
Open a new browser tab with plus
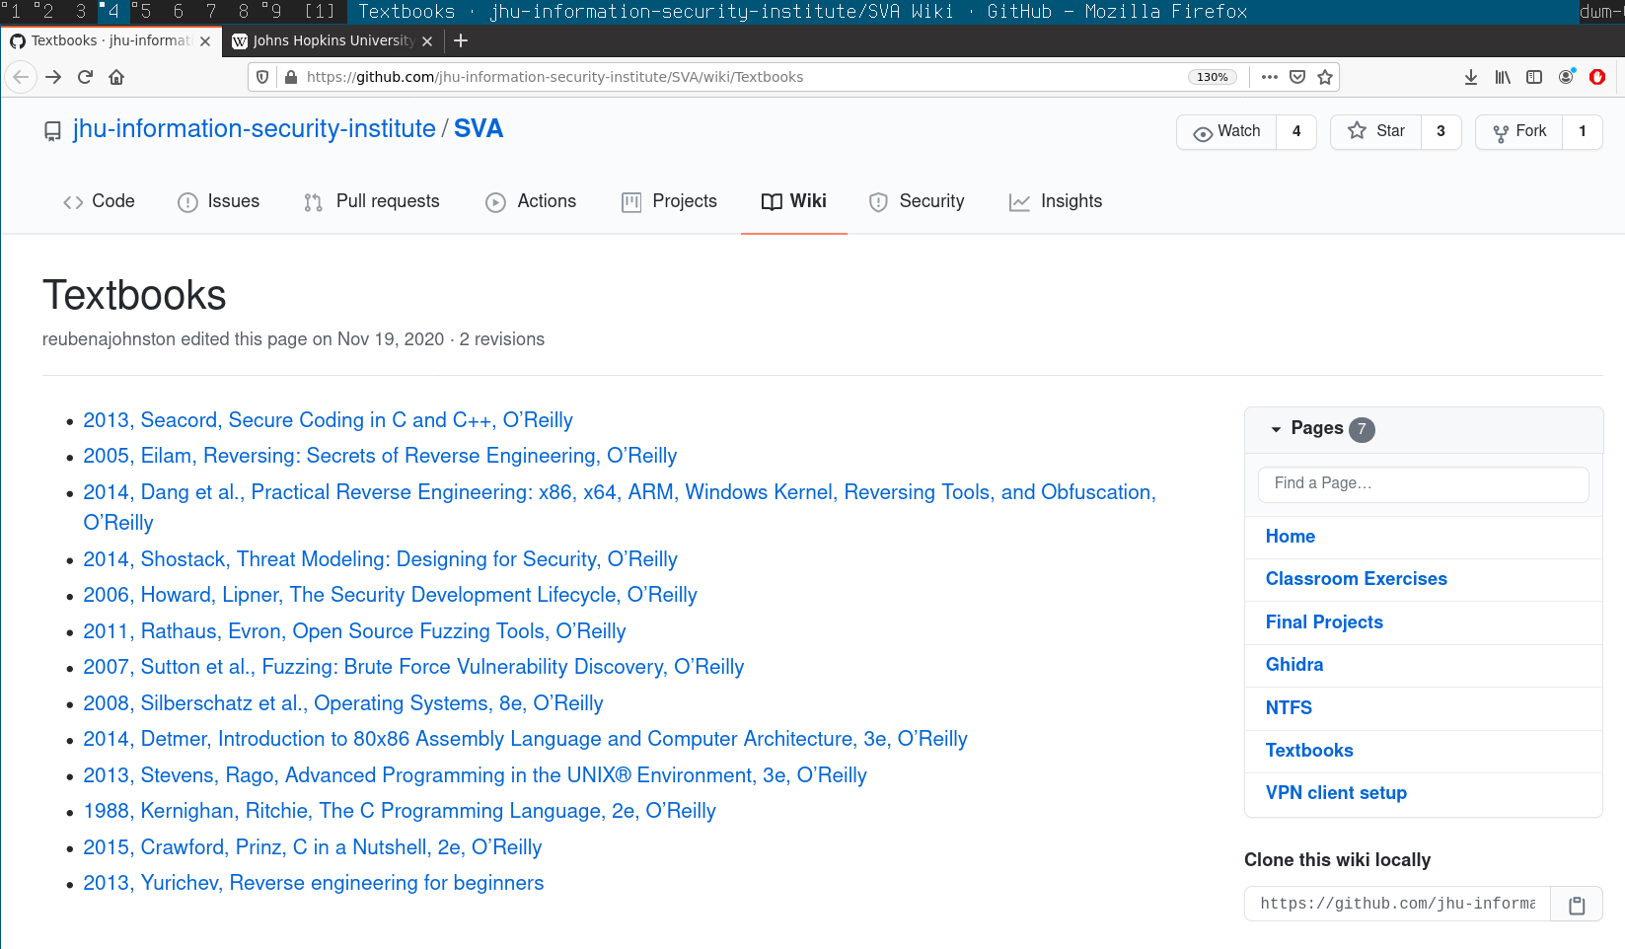pyautogui.click(x=461, y=40)
